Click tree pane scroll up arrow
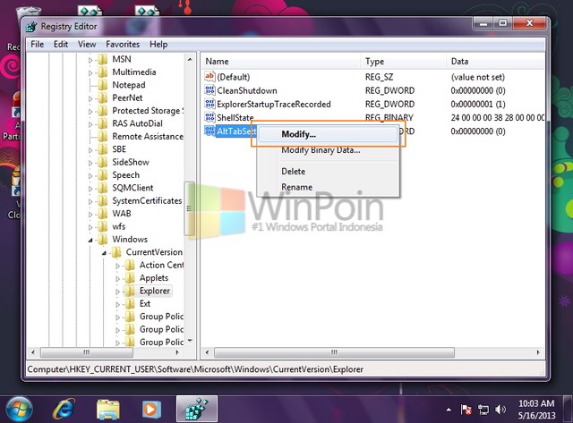573x423 pixels. point(190,59)
